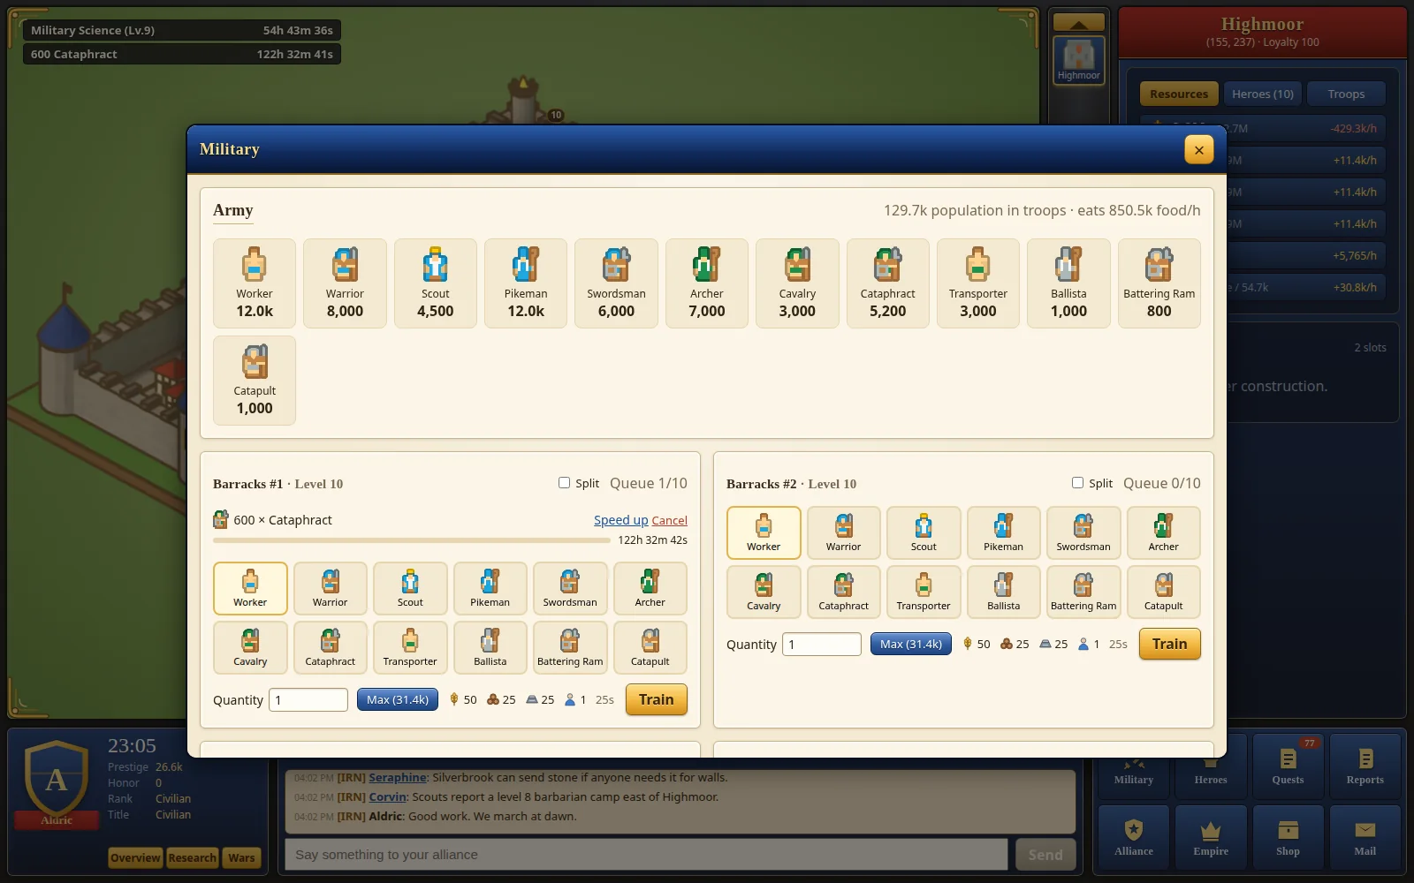Click the alliance chat message box

(646, 855)
